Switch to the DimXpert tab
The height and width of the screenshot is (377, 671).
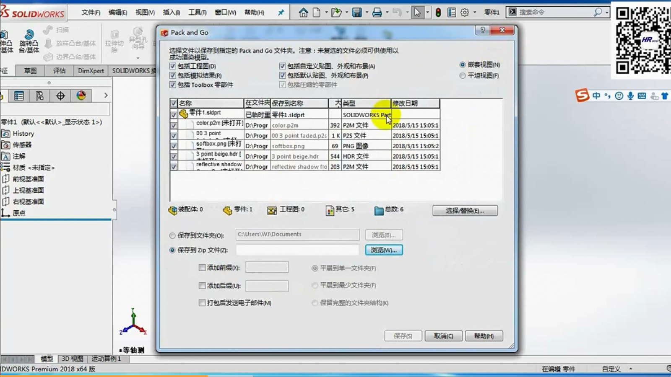(91, 71)
